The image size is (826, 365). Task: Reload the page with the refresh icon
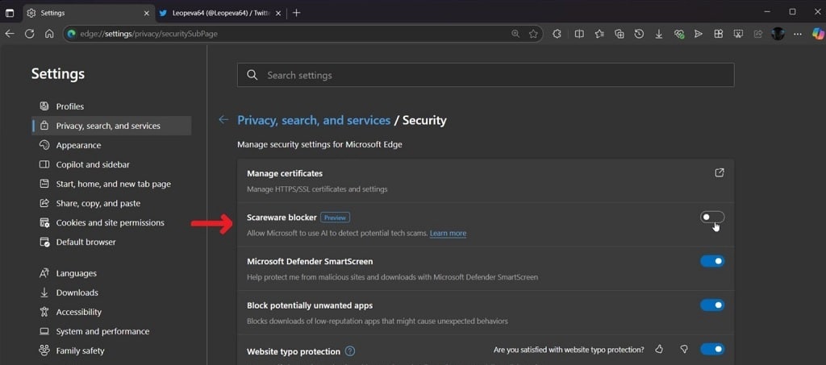point(30,34)
